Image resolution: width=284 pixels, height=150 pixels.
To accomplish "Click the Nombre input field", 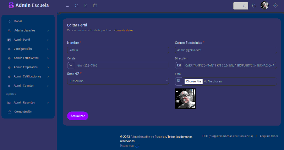I will 118,50.
